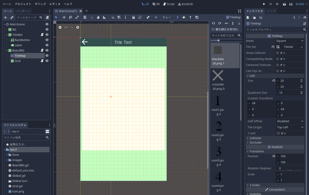Activate the Rotate Mode tool
The height and width of the screenshot is (195, 309).
(71, 17)
